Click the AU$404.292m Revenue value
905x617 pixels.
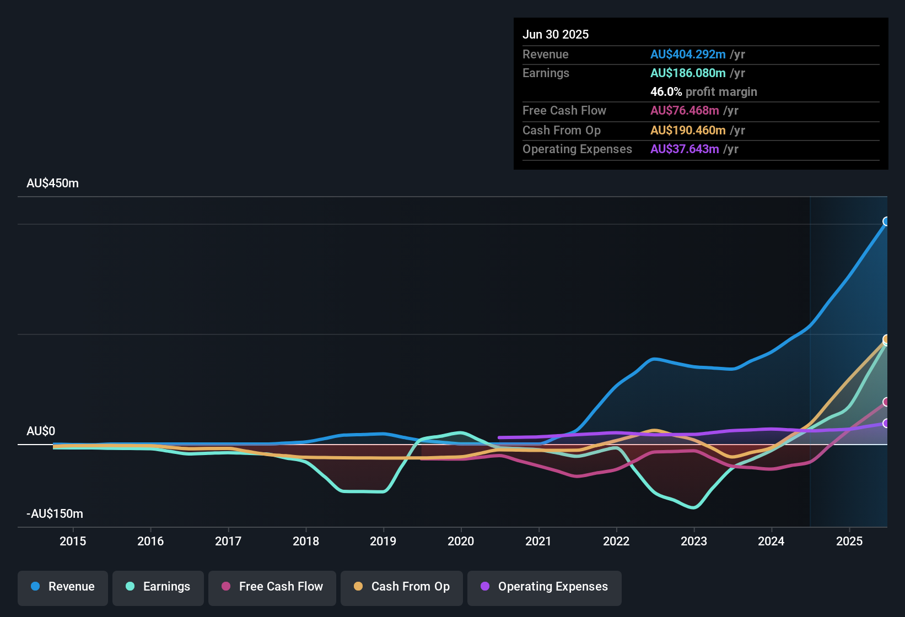tap(688, 54)
